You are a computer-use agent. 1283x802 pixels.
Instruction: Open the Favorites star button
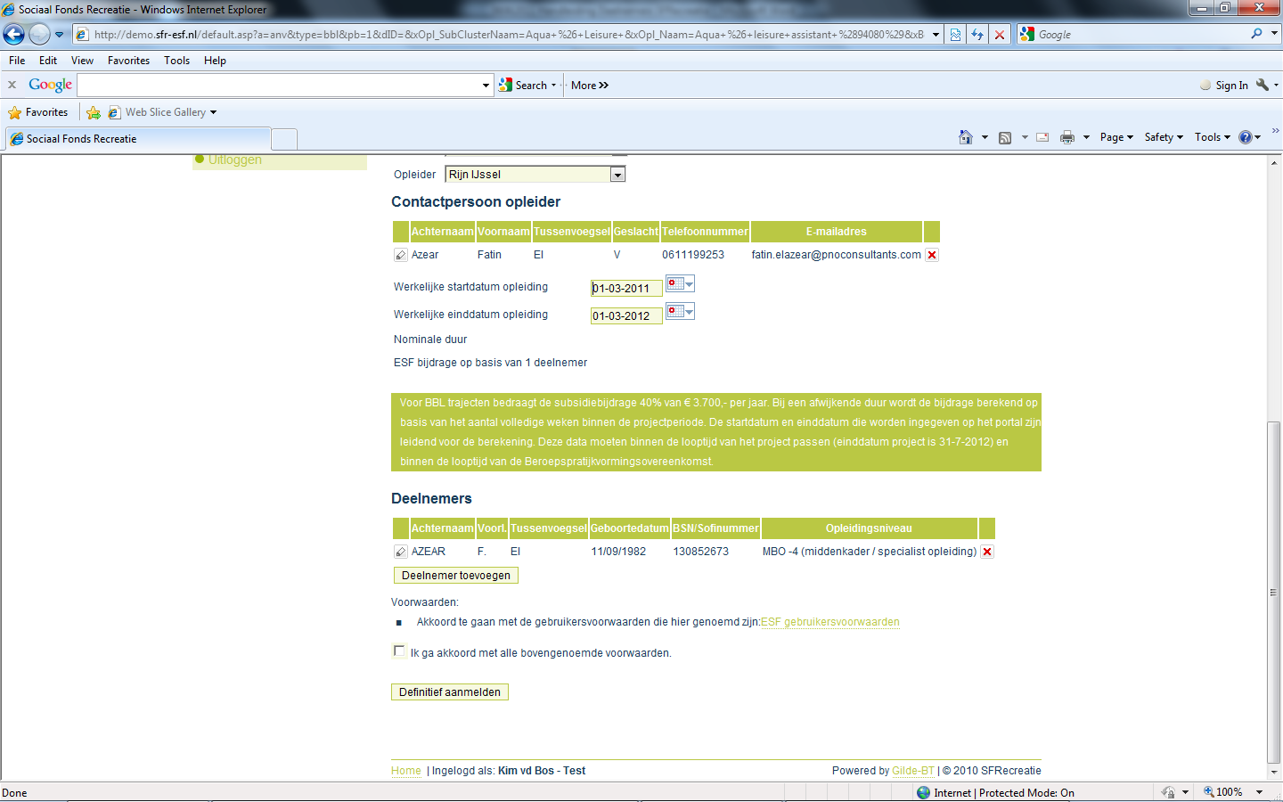(38, 112)
